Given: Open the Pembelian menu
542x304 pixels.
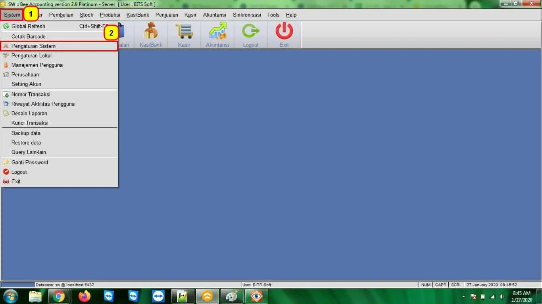Looking at the screenshot, I should (x=61, y=15).
